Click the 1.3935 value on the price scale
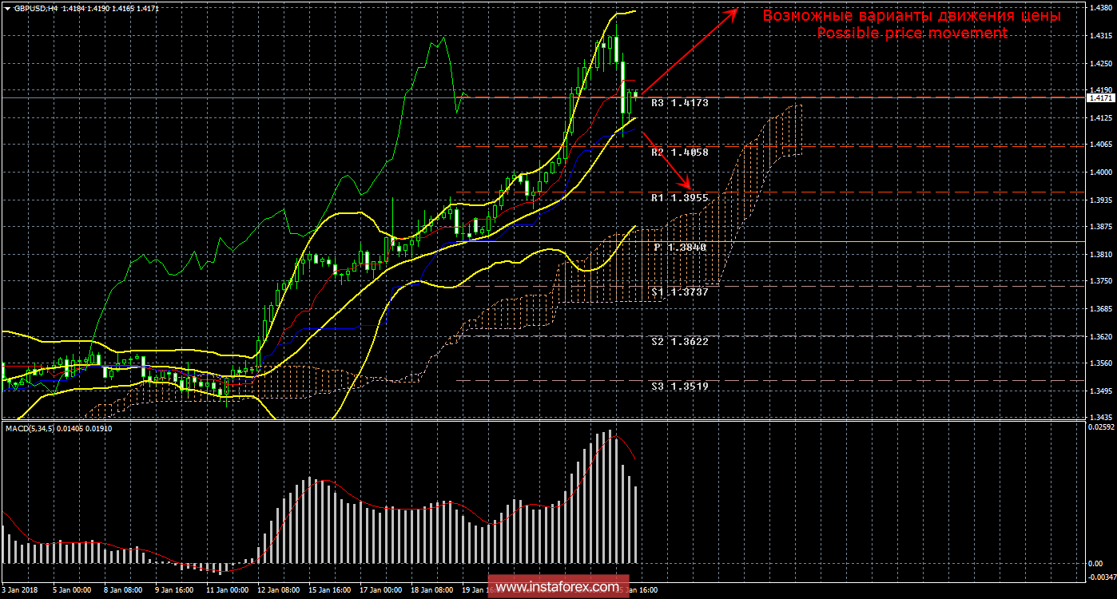The width and height of the screenshot is (1117, 599). coord(1099,200)
